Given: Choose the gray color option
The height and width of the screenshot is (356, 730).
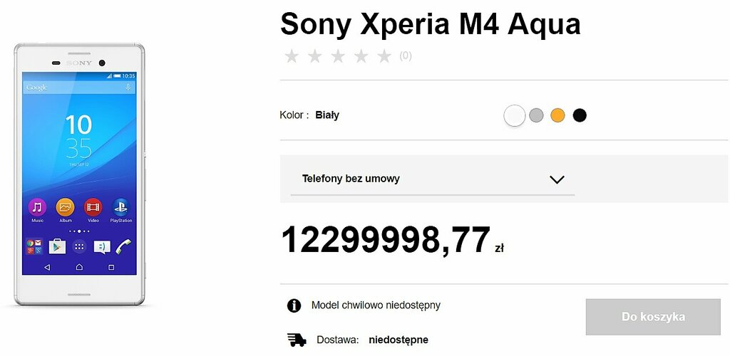Looking at the screenshot, I should pyautogui.click(x=536, y=115).
